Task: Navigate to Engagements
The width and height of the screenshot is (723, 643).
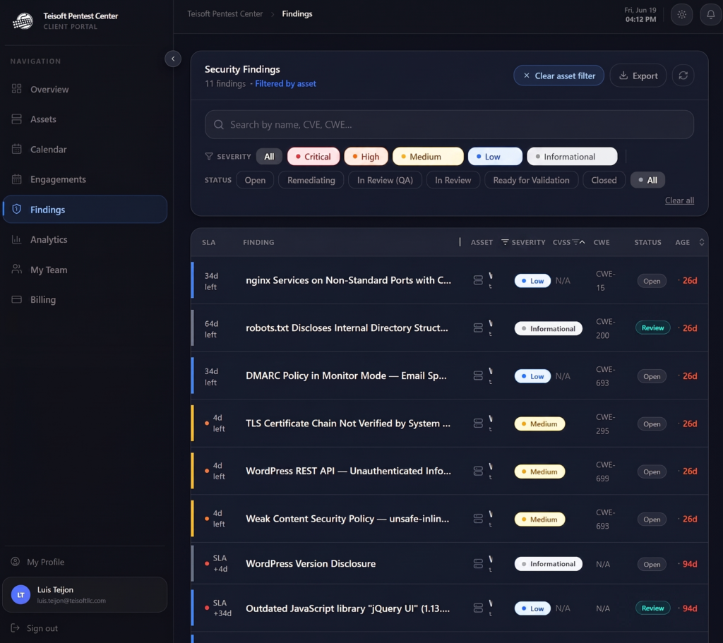Action: click(x=85, y=179)
